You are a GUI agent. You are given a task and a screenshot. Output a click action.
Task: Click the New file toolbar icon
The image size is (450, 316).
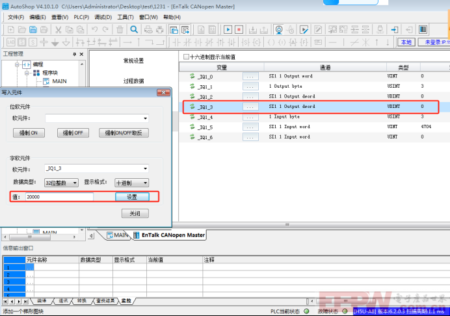pyautogui.click(x=11, y=29)
